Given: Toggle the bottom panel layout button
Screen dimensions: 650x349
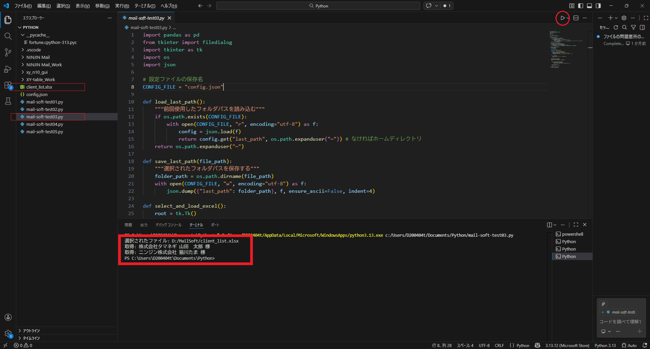Looking at the screenshot, I should point(589,6).
